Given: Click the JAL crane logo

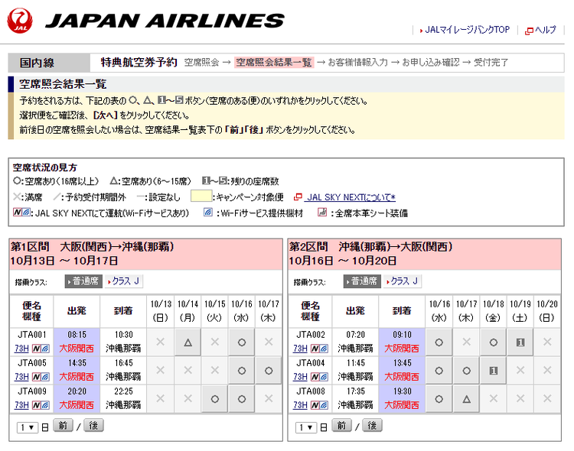Looking at the screenshot, I should tap(20, 21).
